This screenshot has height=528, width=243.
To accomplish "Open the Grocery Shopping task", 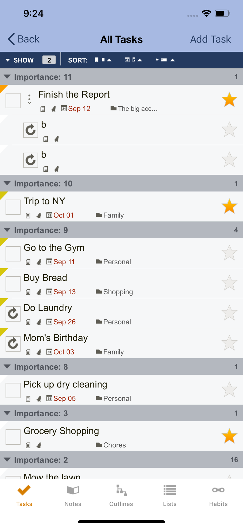I will pos(61,431).
